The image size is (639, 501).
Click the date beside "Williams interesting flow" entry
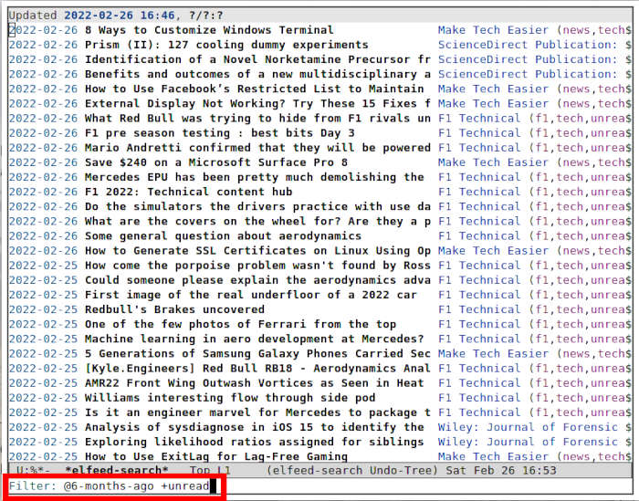coord(43,398)
